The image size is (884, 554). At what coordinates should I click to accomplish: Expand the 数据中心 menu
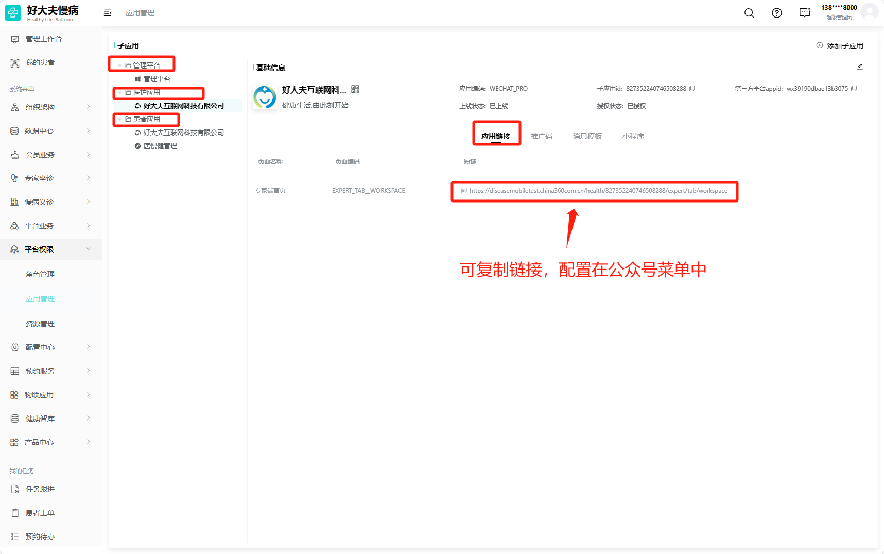[x=50, y=131]
